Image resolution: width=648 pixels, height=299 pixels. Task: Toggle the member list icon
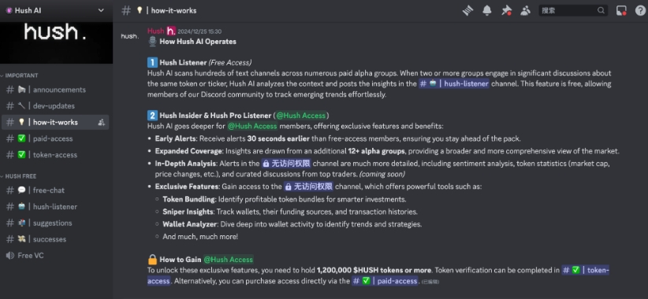525,11
